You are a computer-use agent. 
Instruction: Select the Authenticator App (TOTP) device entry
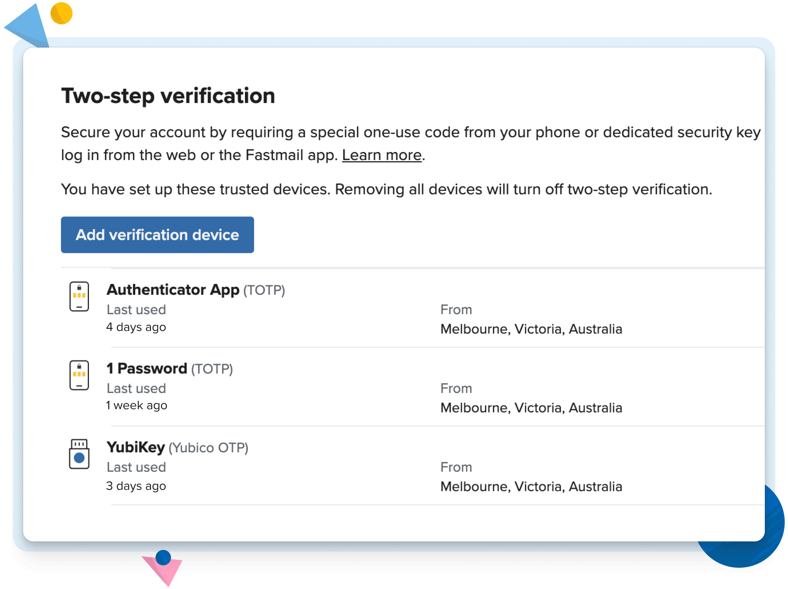pos(196,290)
